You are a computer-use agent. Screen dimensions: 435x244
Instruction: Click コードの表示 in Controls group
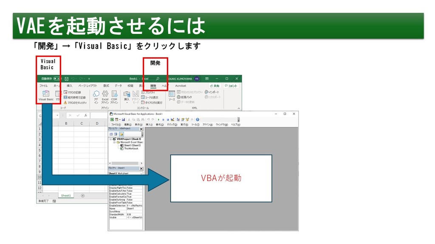(150, 97)
